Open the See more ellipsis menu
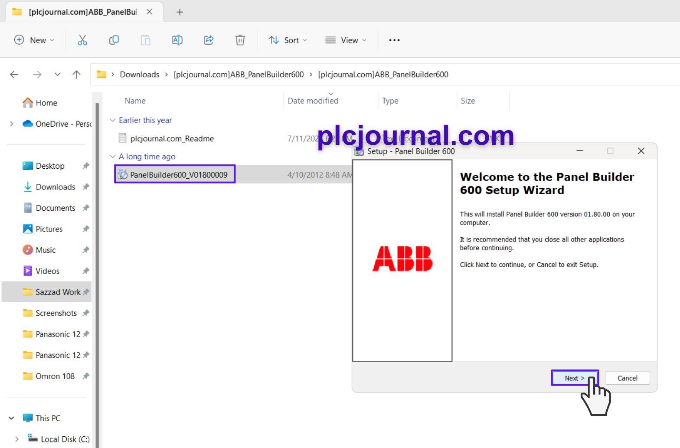The image size is (680, 448). tap(394, 40)
